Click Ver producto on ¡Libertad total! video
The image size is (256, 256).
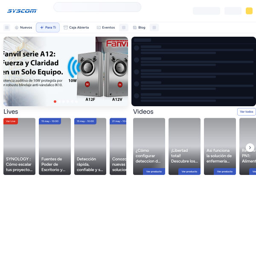pos(189,172)
